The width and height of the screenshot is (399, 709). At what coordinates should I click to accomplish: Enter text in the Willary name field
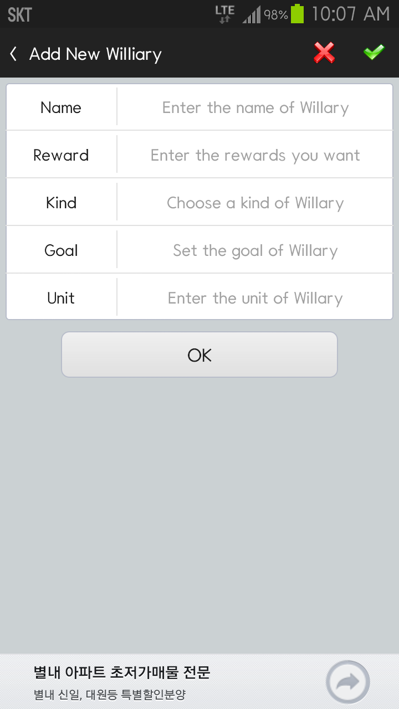255,107
